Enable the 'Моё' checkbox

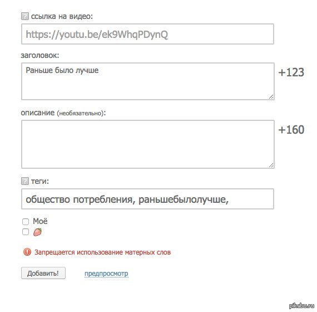pos(26,221)
